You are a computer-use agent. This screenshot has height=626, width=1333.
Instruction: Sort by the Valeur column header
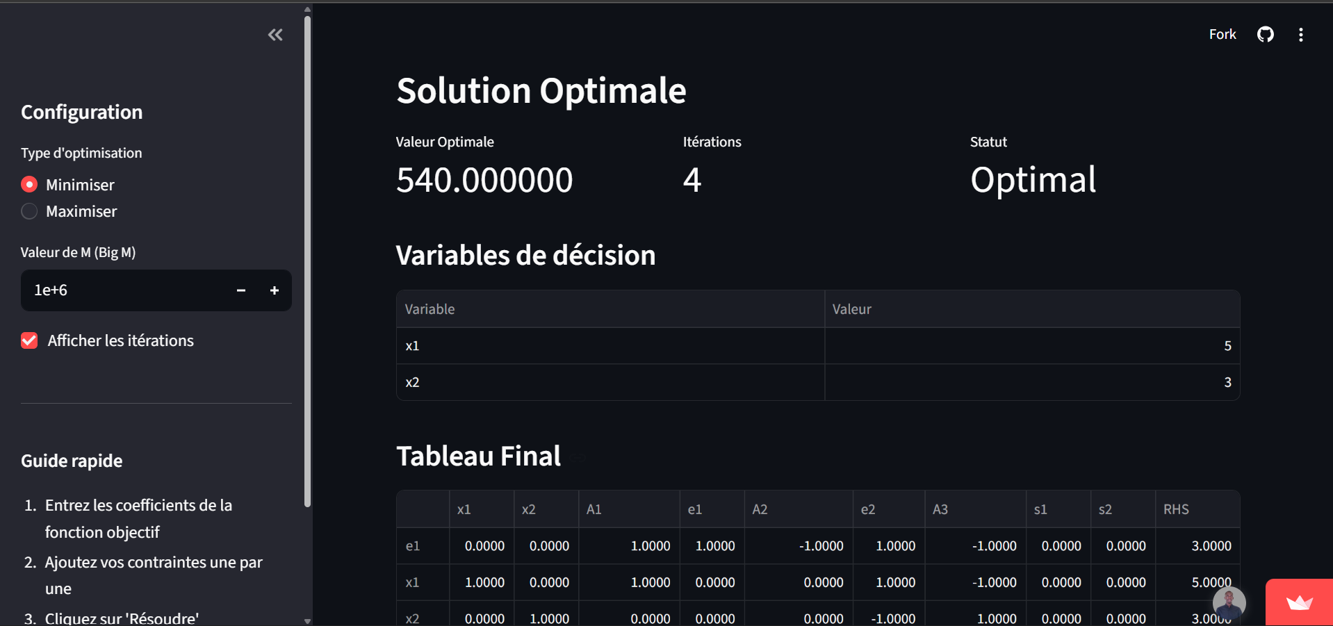[1031, 309]
